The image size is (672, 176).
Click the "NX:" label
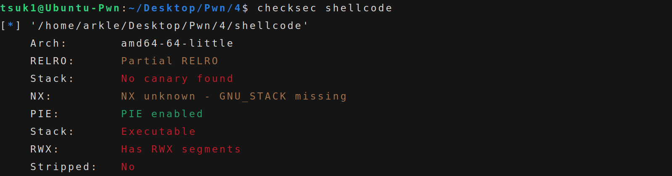point(41,96)
